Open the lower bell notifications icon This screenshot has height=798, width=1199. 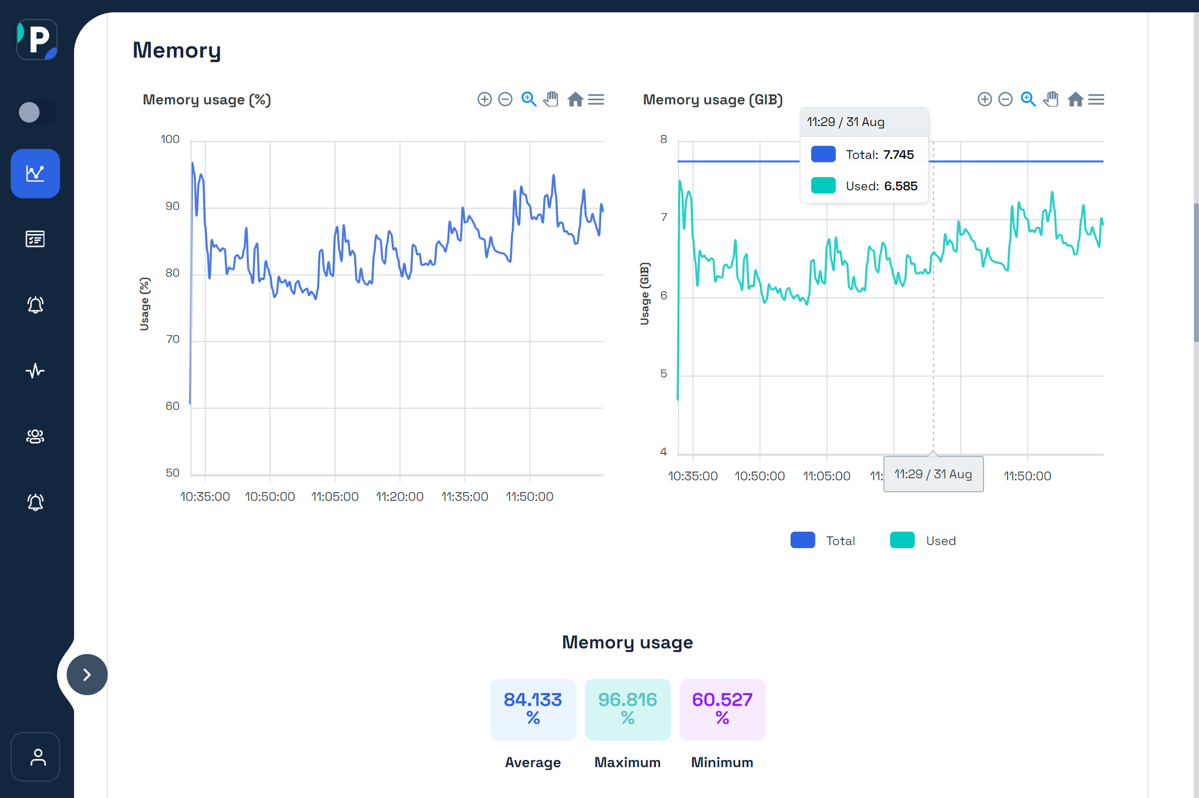[35, 502]
